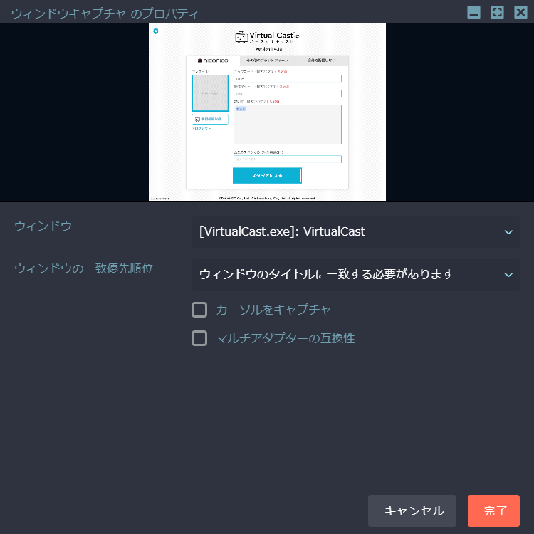Click the ウィンドウの一致優先順位 label
Viewport: 534px width, 534px height.
pyautogui.click(x=83, y=268)
